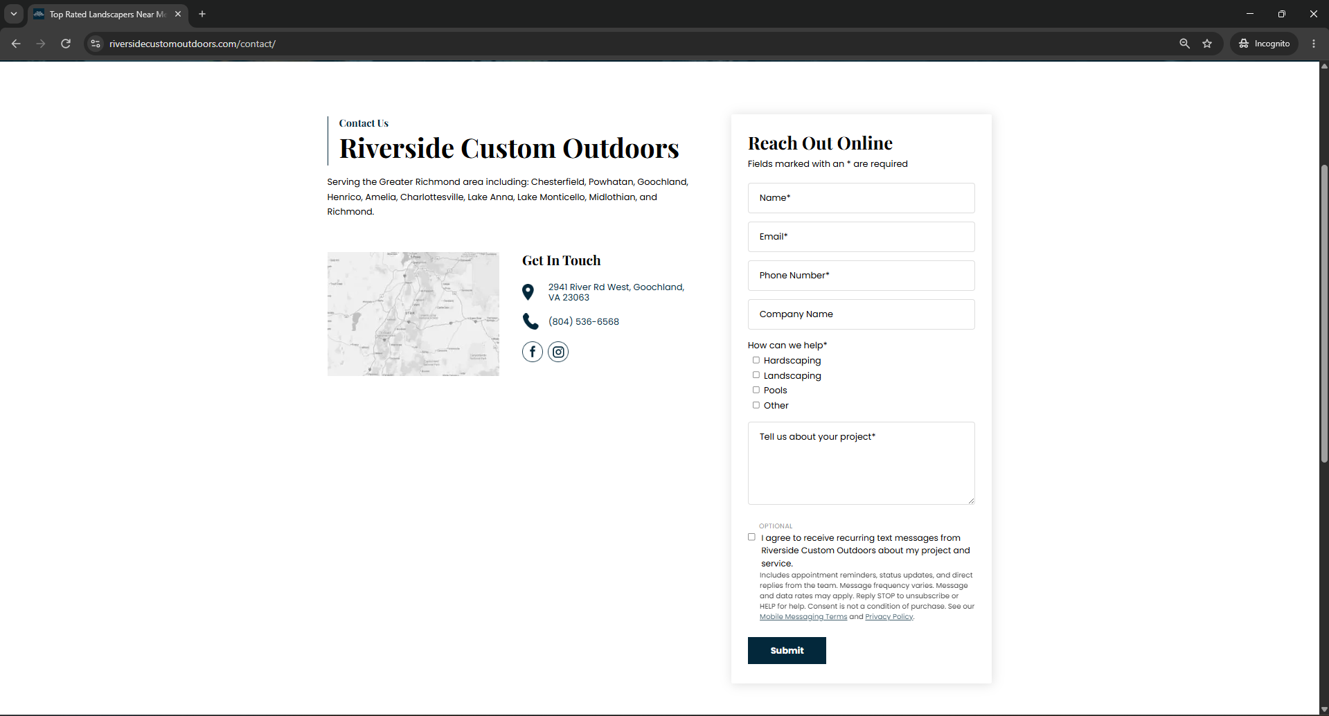Image resolution: width=1329 pixels, height=716 pixels.
Task: Click the service area map thumbnail
Action: point(413,314)
